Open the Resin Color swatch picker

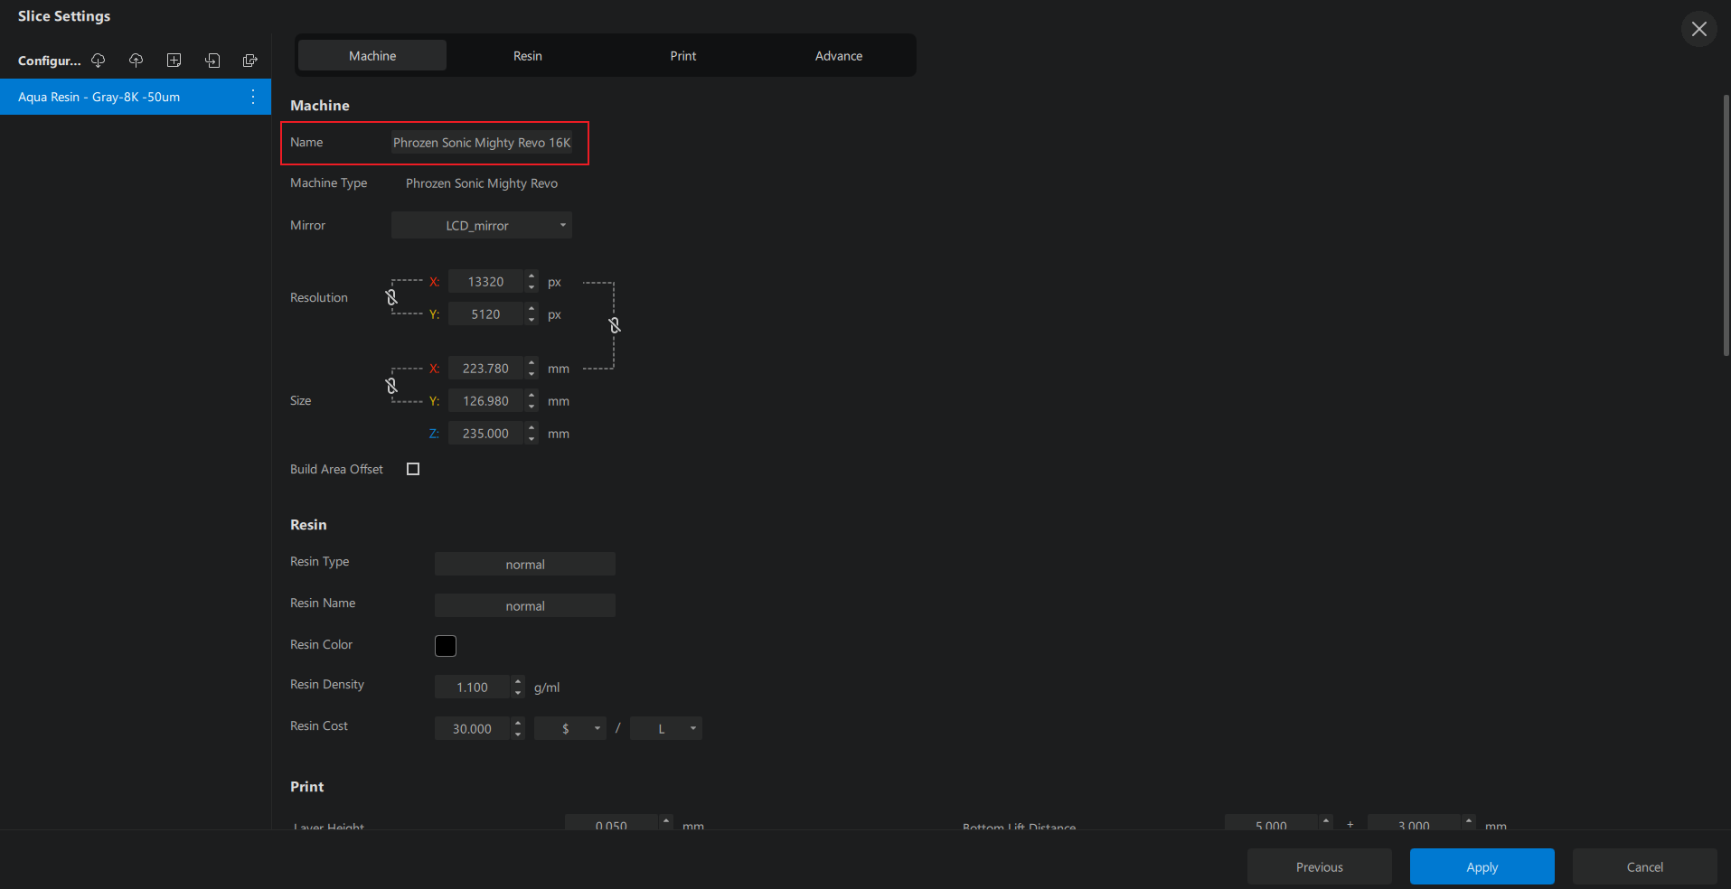click(446, 646)
